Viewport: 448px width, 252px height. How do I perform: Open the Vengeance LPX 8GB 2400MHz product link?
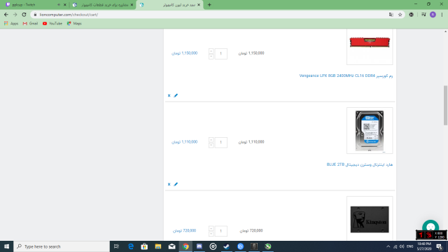[x=346, y=76]
